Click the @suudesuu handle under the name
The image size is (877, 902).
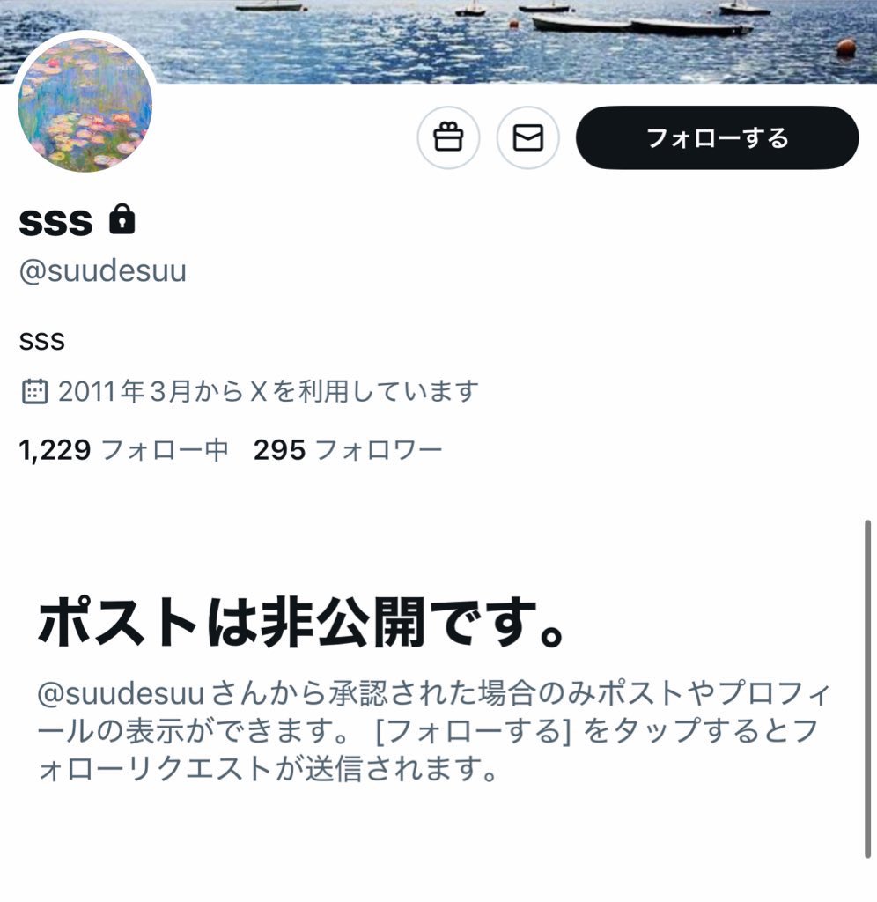coord(103,271)
